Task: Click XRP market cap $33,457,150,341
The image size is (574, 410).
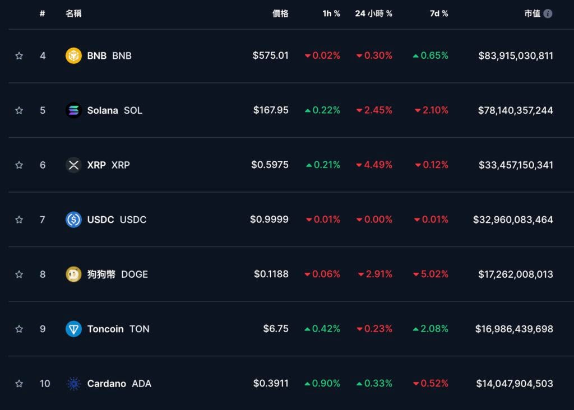Action: click(x=516, y=165)
